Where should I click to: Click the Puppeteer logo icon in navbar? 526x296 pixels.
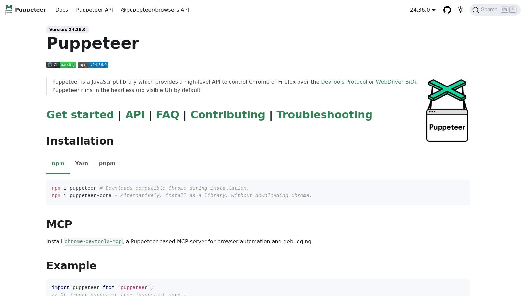[9, 10]
